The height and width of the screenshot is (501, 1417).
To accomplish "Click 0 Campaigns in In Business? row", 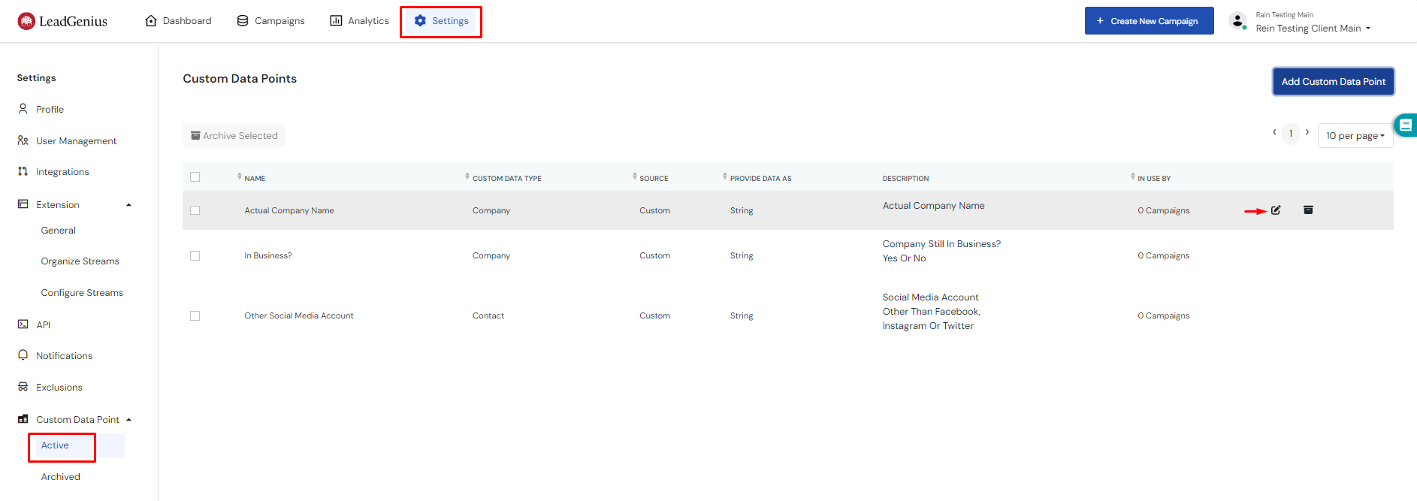I will (x=1164, y=255).
